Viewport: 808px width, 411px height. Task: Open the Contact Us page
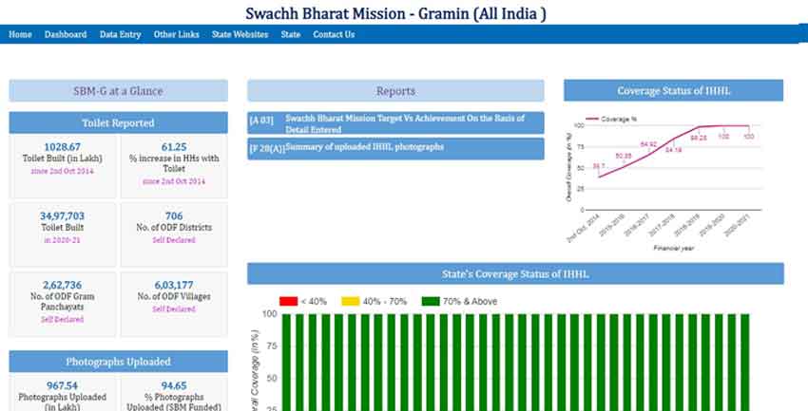[x=334, y=34]
